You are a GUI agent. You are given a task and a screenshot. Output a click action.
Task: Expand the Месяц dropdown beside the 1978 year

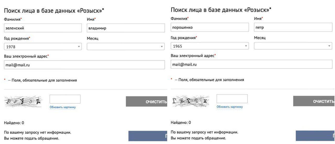[126, 47]
